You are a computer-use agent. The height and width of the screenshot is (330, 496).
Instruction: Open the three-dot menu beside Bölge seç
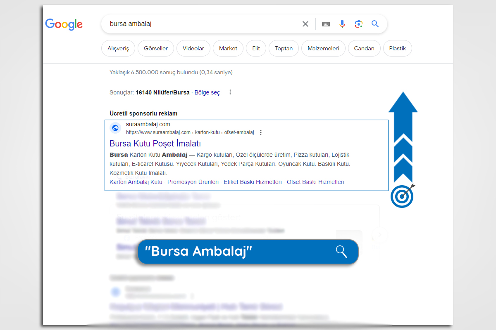[230, 92]
